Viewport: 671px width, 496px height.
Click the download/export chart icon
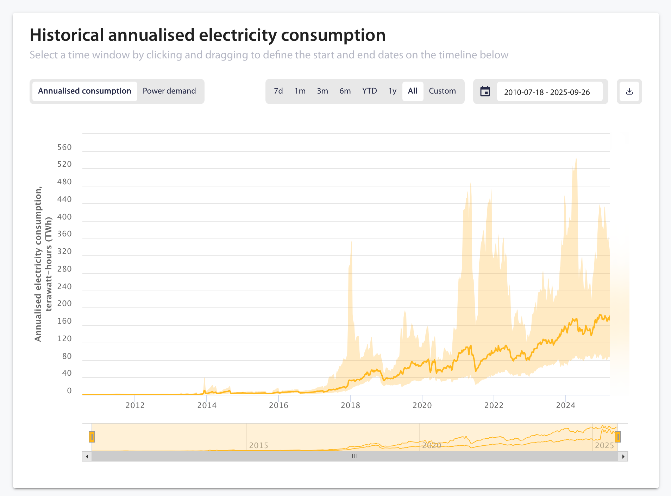tap(629, 91)
